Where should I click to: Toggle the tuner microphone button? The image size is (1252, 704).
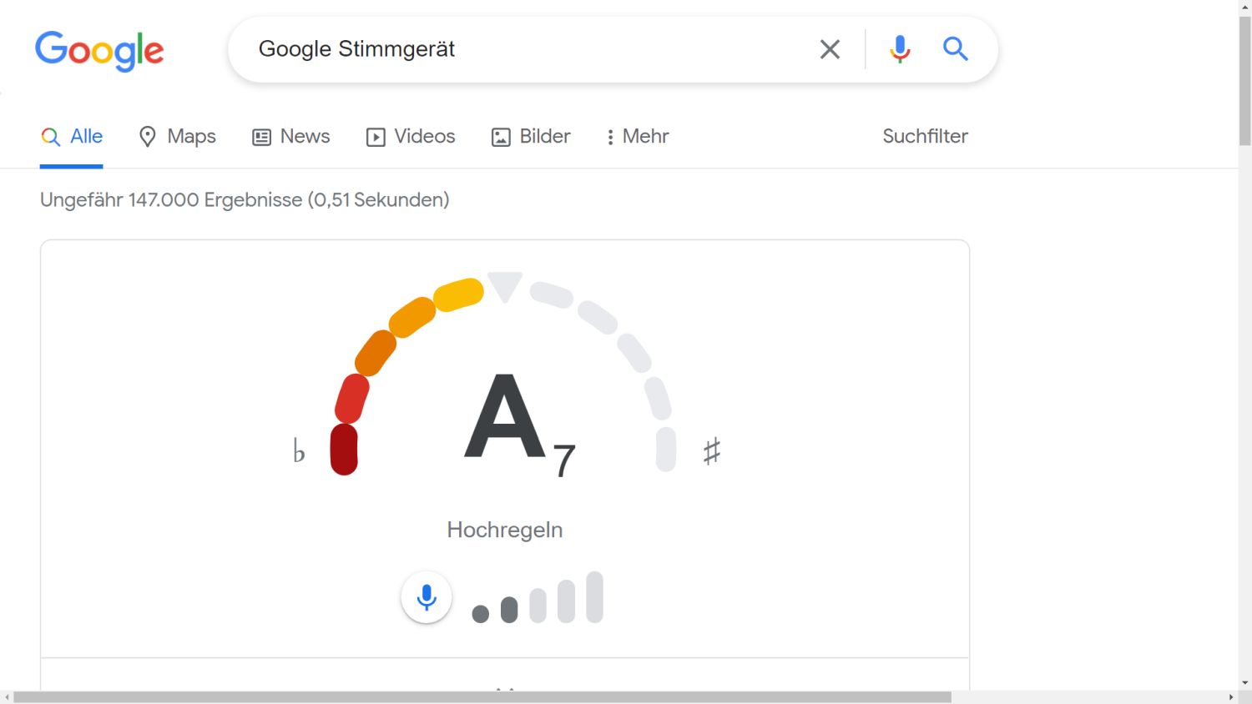pyautogui.click(x=427, y=597)
